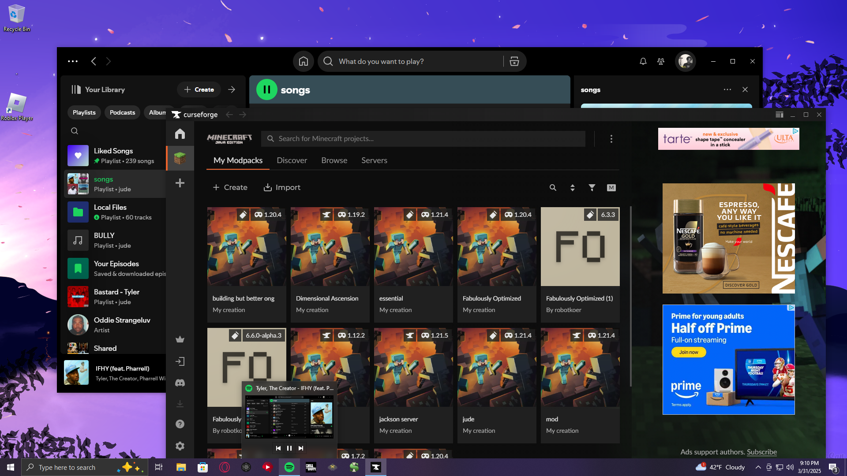
Task: Open the three-dot menu beside Minecraft search
Action: point(611,139)
